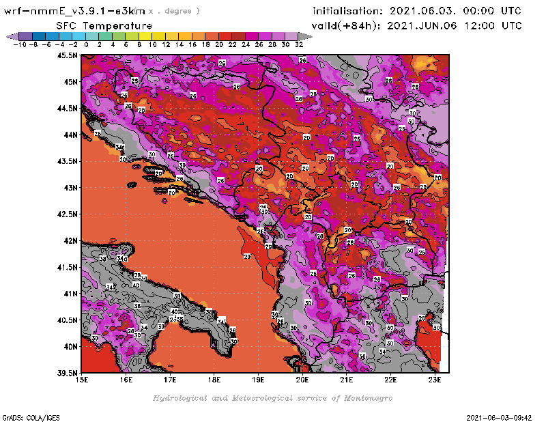Click the 17E longitude axis label
The height and width of the screenshot is (422, 546).
(x=170, y=380)
